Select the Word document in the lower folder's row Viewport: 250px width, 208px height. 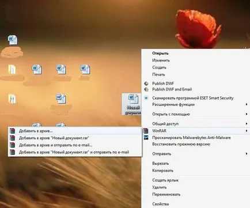(x=61, y=99)
